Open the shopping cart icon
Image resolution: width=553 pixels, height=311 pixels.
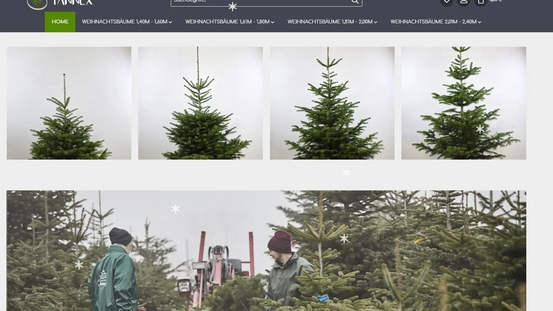[481, 2]
